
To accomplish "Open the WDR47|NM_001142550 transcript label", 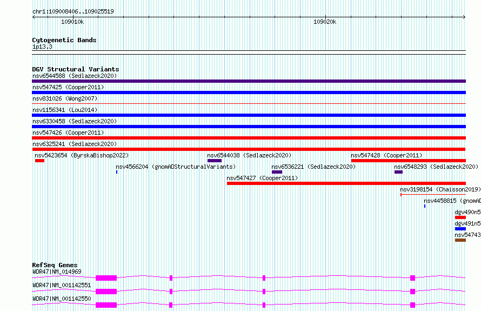I will pos(62,299).
